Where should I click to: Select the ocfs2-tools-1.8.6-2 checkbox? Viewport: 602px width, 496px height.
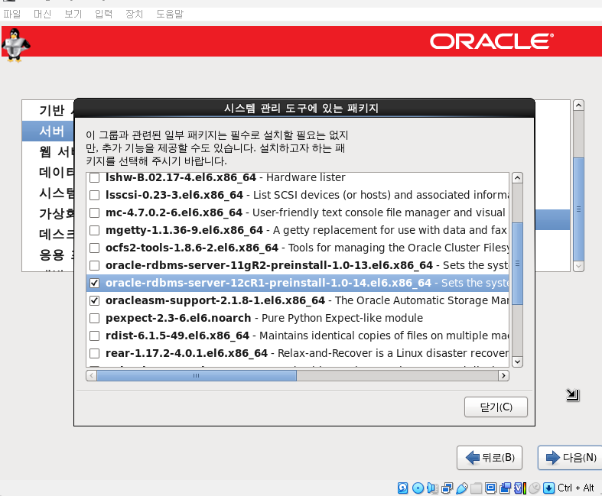click(x=94, y=248)
